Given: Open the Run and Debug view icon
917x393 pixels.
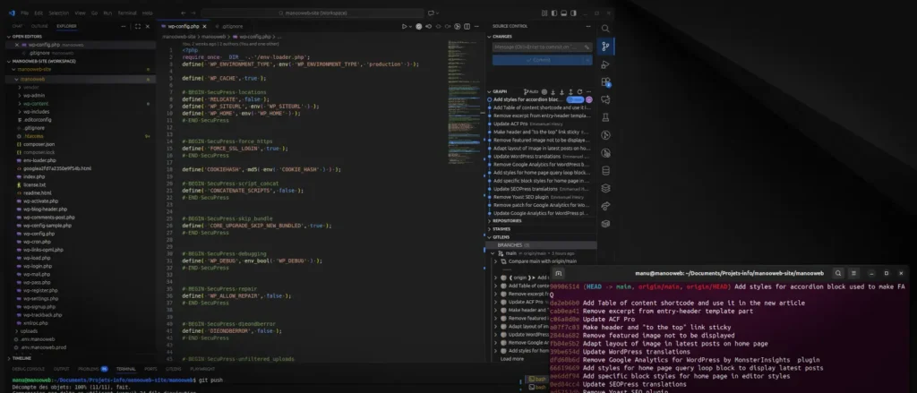Looking at the screenshot, I should pyautogui.click(x=605, y=64).
